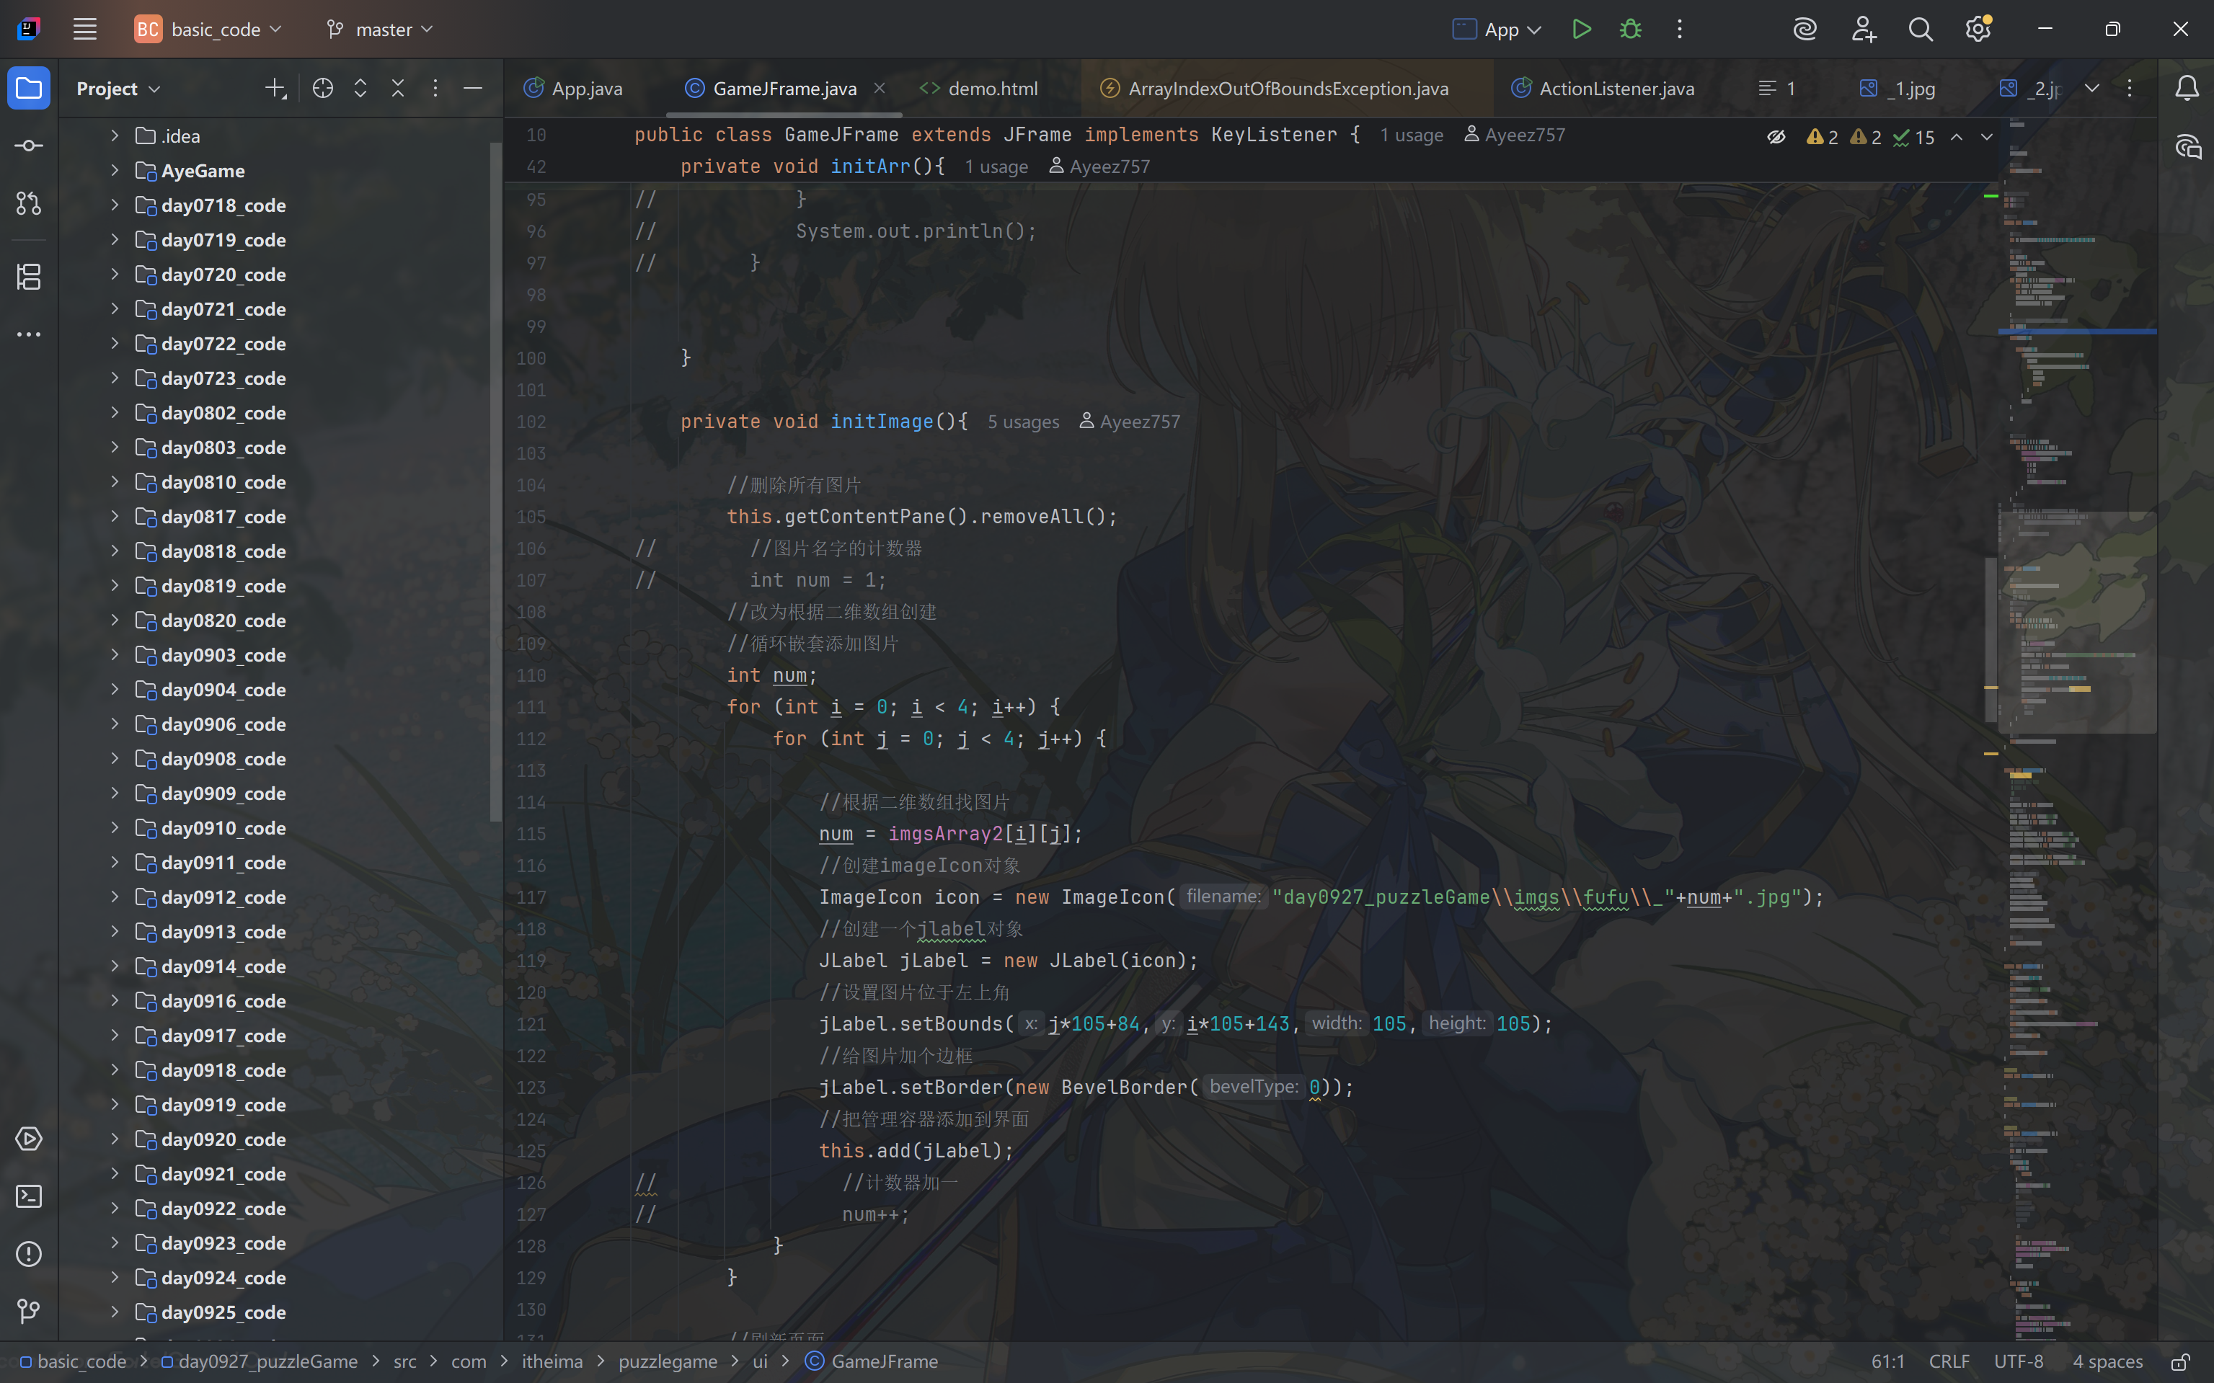
Task: Click the editor vertical scrollbar thumb
Action: (x=1991, y=640)
